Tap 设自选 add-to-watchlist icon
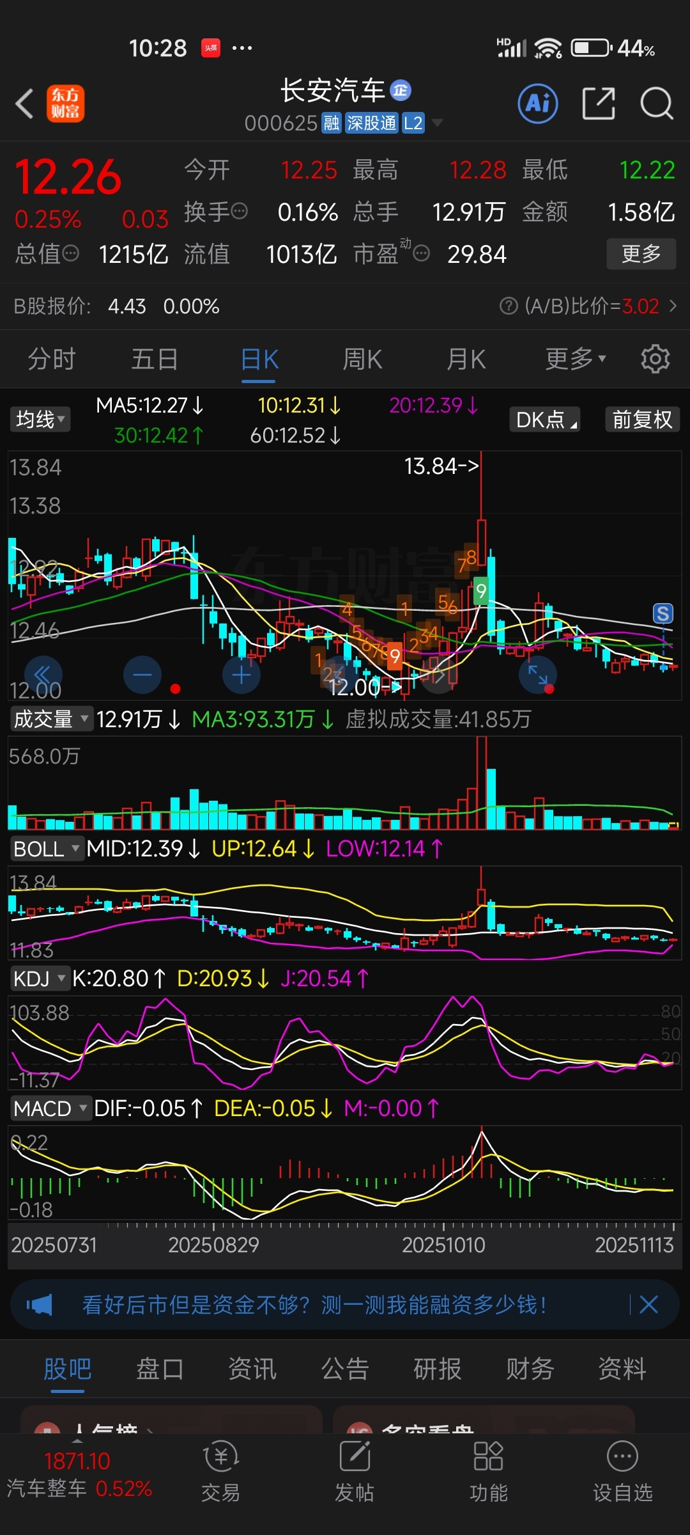Viewport: 690px width, 1535px height. tap(623, 1471)
